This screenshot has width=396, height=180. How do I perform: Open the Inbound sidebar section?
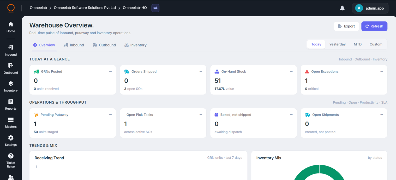tap(11, 50)
